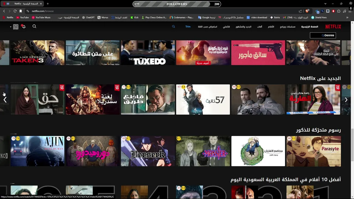
Task: Open الصفحة الرئيسية home tab
Action: 309,27
